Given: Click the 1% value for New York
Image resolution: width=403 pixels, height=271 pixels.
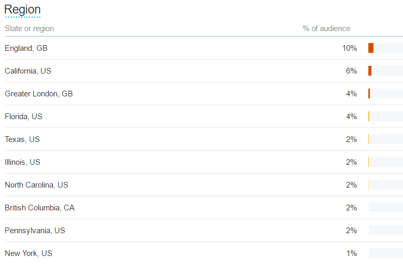Looking at the screenshot, I should (x=351, y=253).
